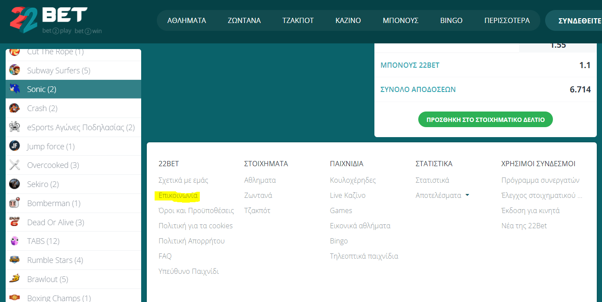The height and width of the screenshot is (302, 602).
Task: Select Rumble Stars (4) category
Action: pyautogui.click(x=73, y=260)
